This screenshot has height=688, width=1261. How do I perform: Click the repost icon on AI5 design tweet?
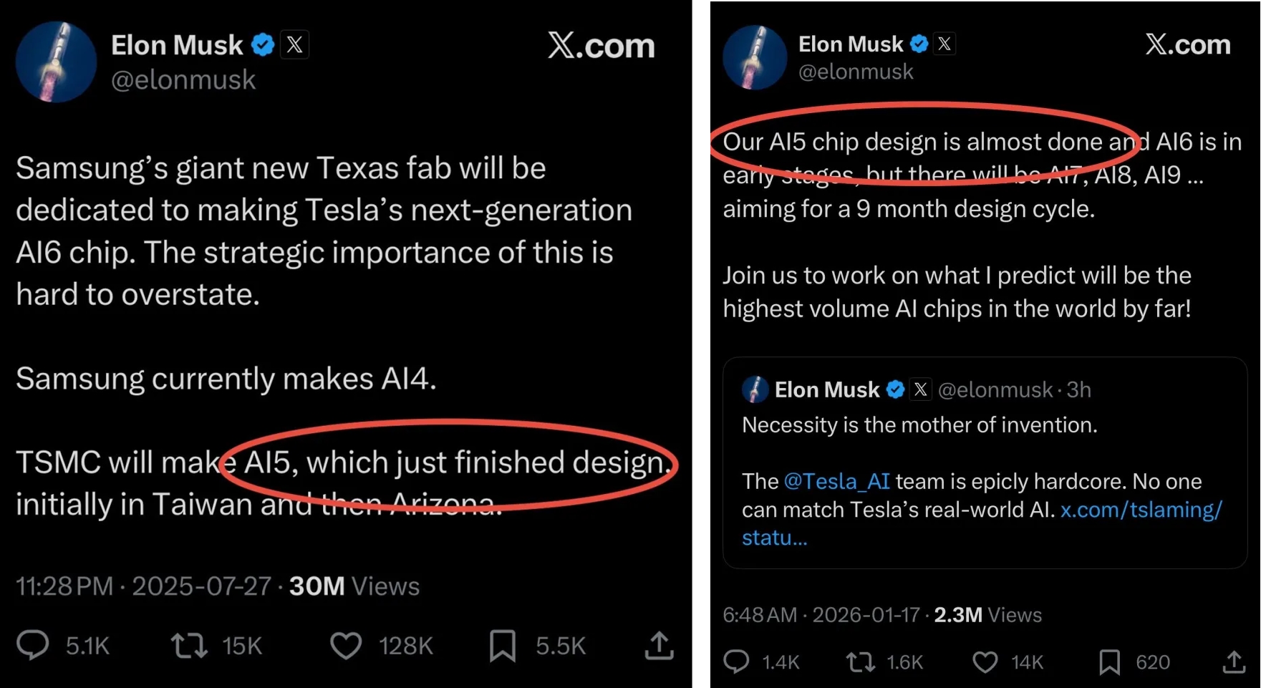[859, 662]
